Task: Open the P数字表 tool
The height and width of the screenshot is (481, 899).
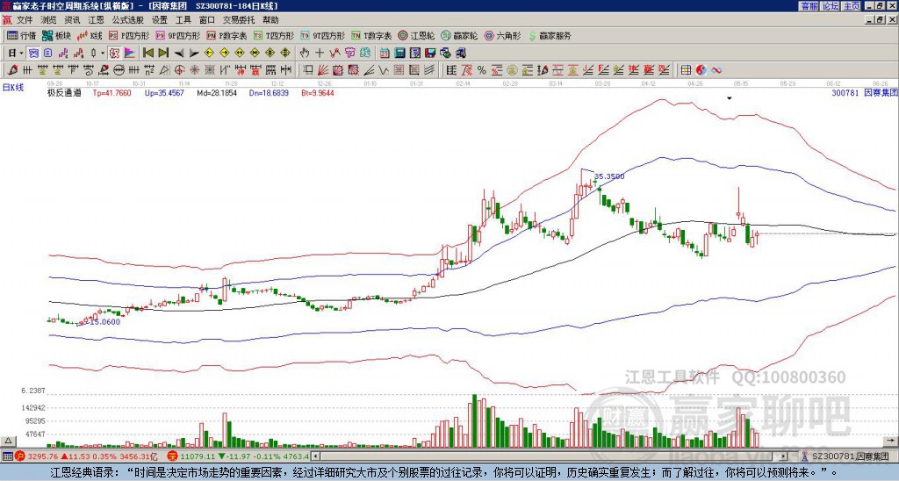Action: coord(227,35)
